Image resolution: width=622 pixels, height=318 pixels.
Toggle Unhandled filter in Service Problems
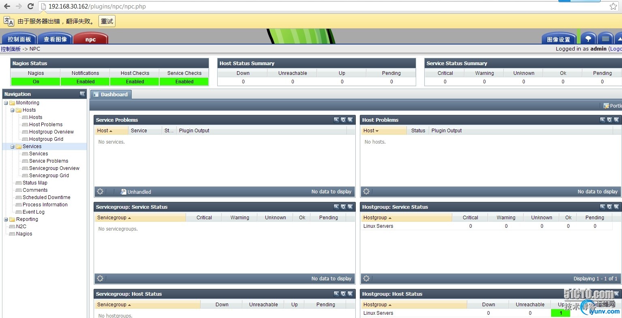coord(136,192)
